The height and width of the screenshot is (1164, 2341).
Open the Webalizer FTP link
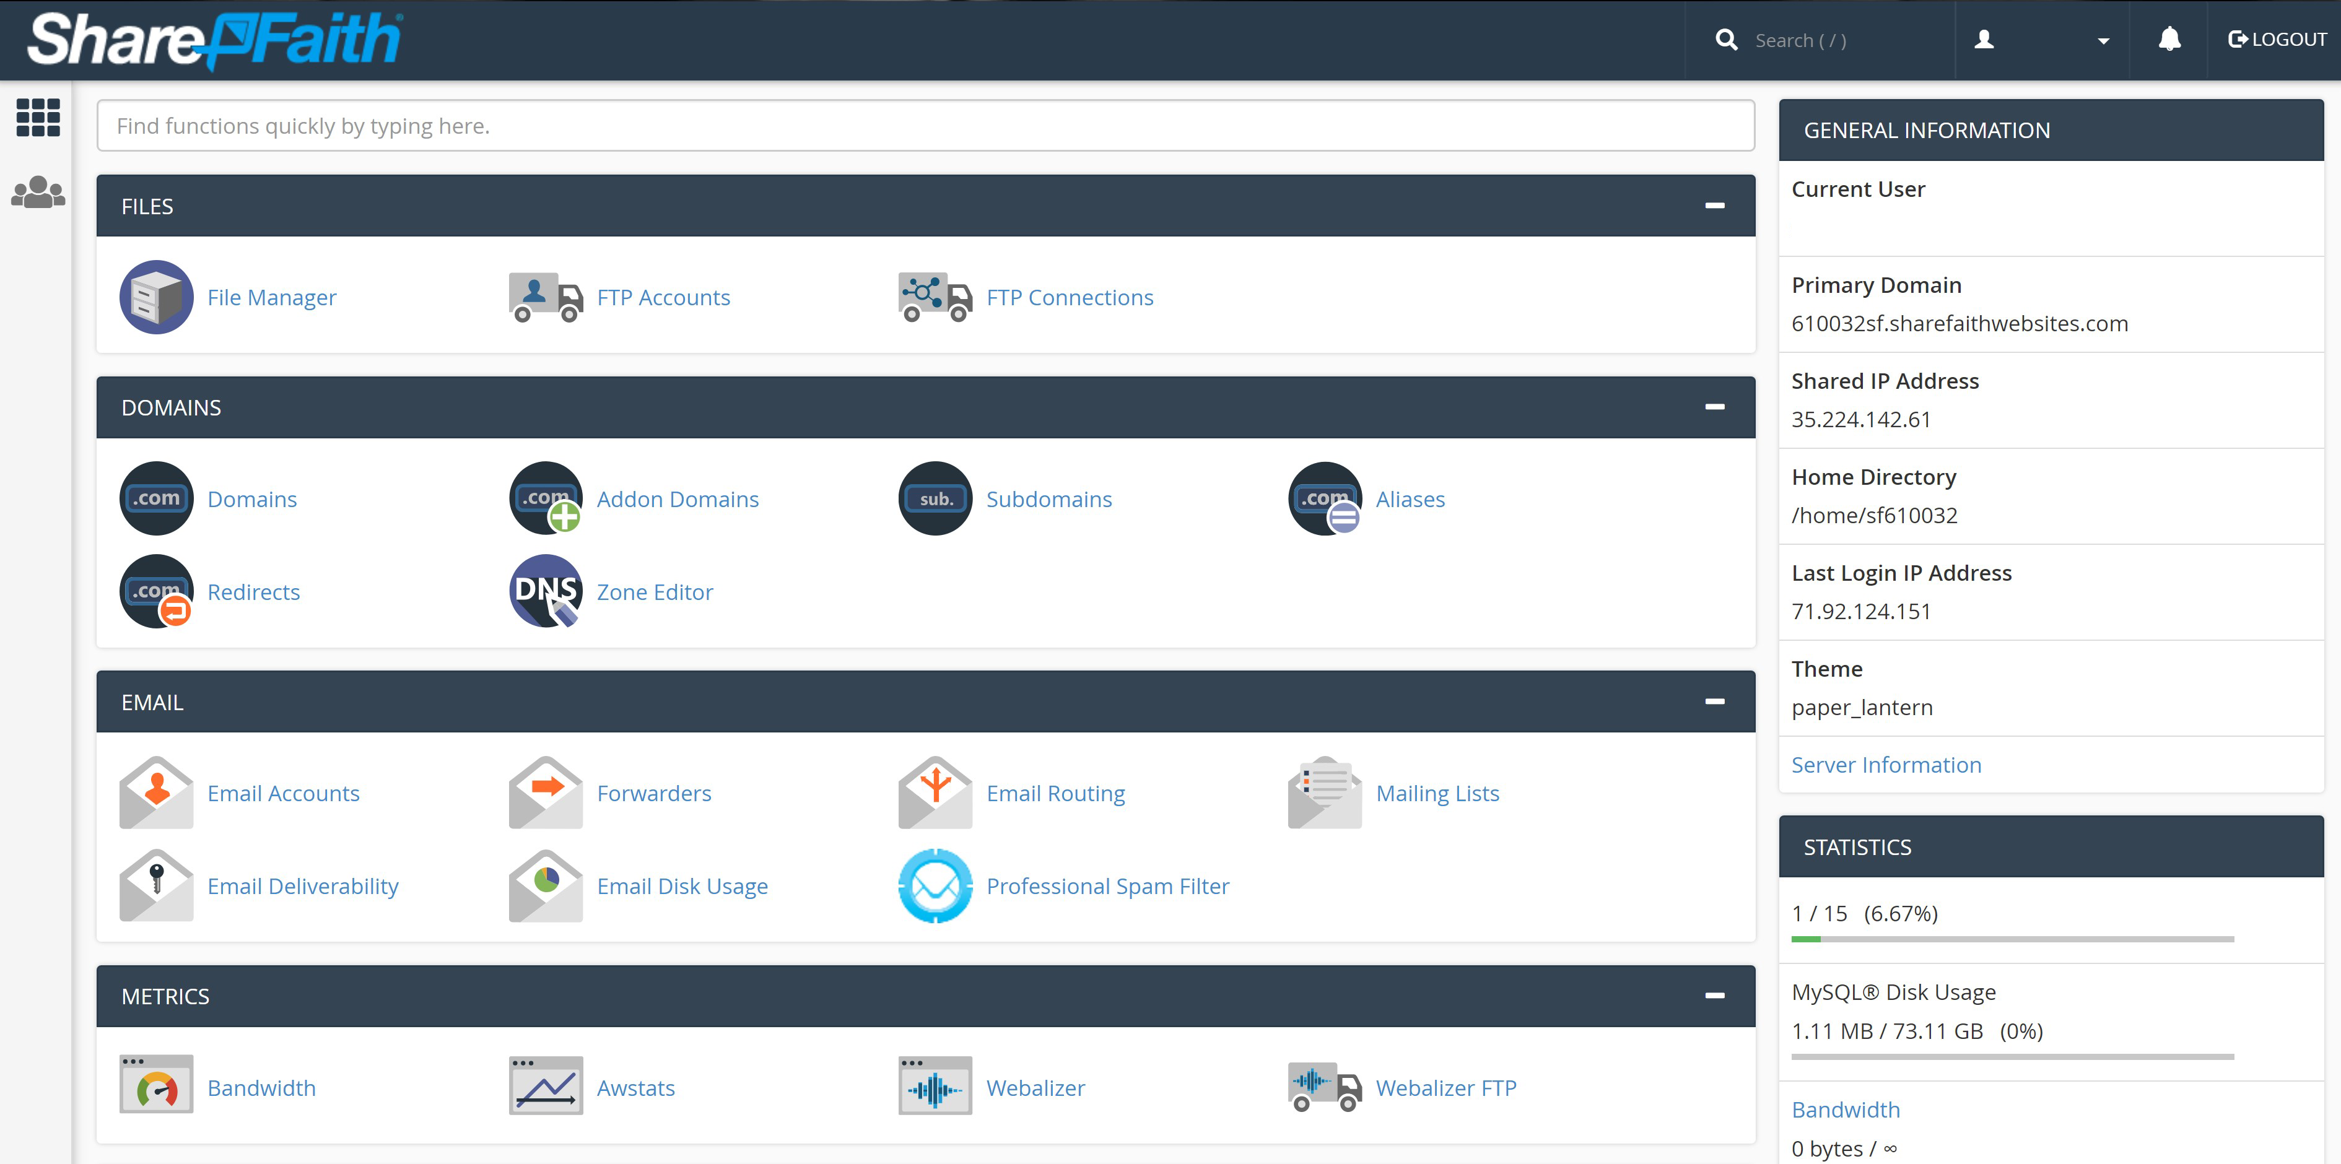pyautogui.click(x=1446, y=1088)
